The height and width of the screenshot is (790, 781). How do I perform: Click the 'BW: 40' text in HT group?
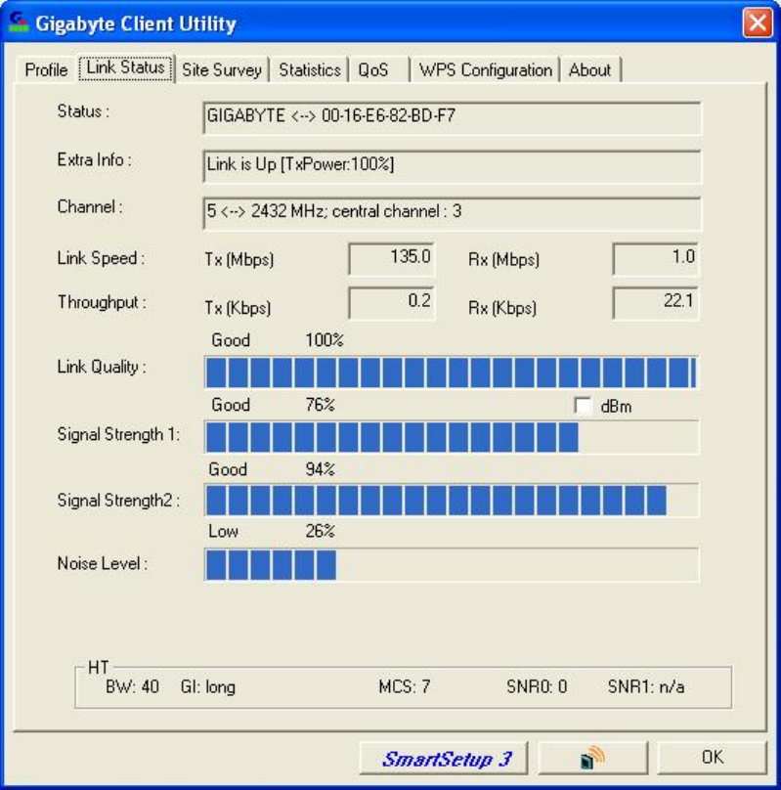(132, 686)
